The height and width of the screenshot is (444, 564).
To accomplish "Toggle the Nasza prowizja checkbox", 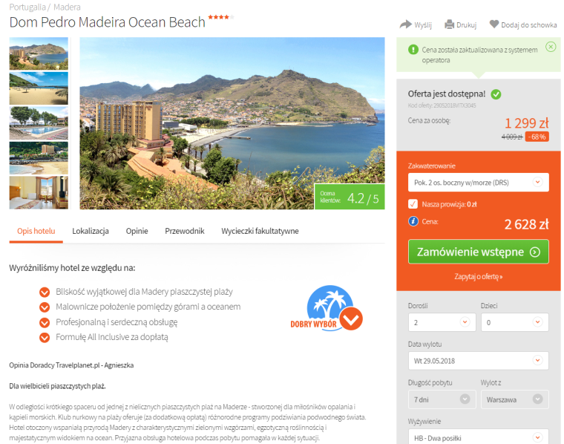I will point(413,204).
